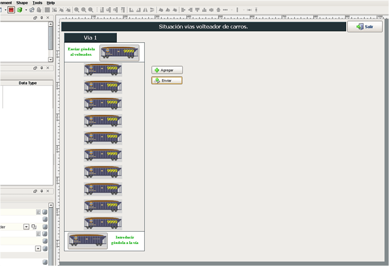Click the green Salir exit button
The width and height of the screenshot is (389, 266).
(365, 26)
